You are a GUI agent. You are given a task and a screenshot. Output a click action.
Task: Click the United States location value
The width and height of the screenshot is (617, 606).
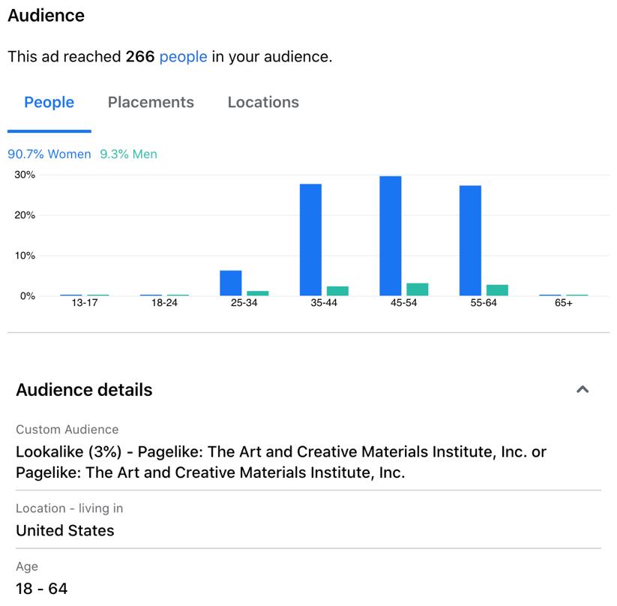point(65,530)
